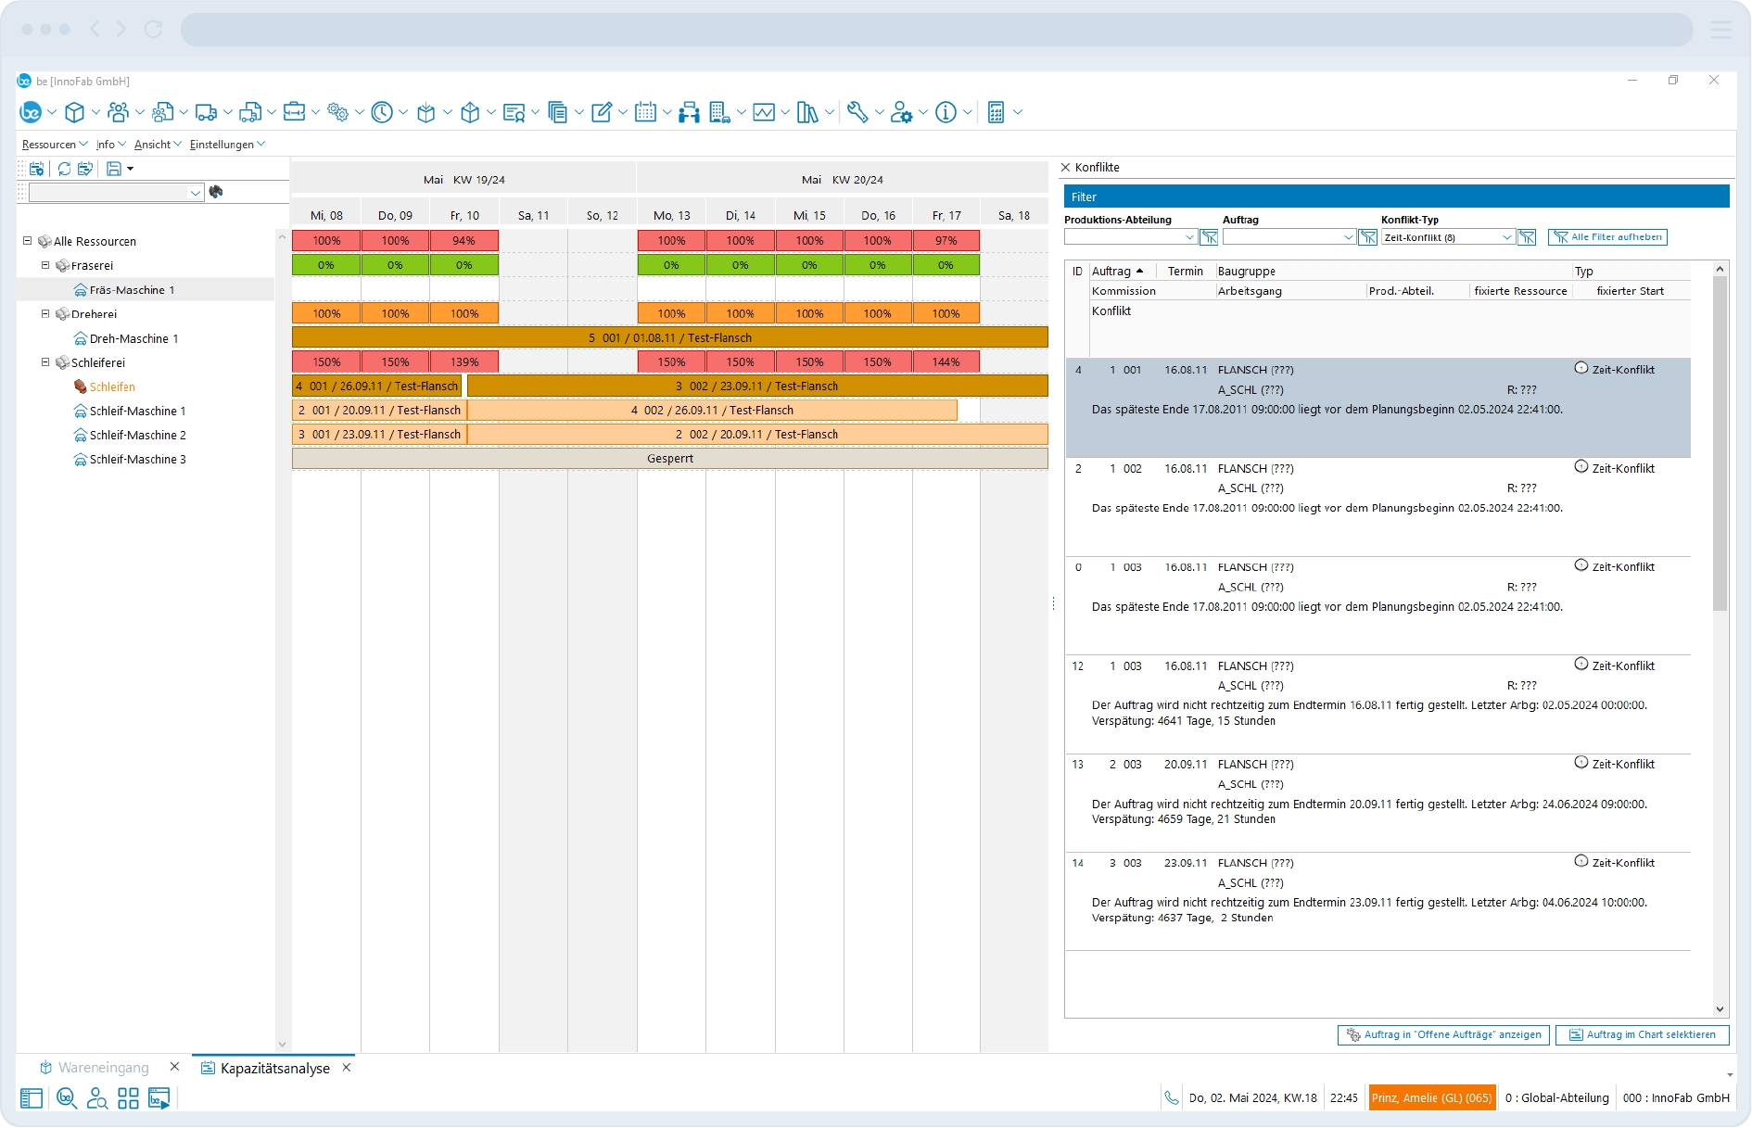
Task: Open the line chart statistics icon
Action: click(x=763, y=112)
